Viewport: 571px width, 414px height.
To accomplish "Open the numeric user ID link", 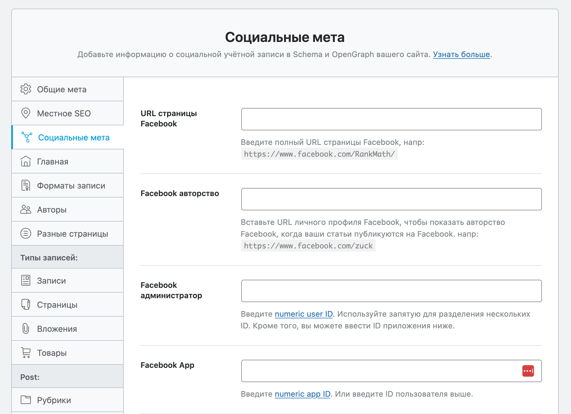I will coord(304,314).
